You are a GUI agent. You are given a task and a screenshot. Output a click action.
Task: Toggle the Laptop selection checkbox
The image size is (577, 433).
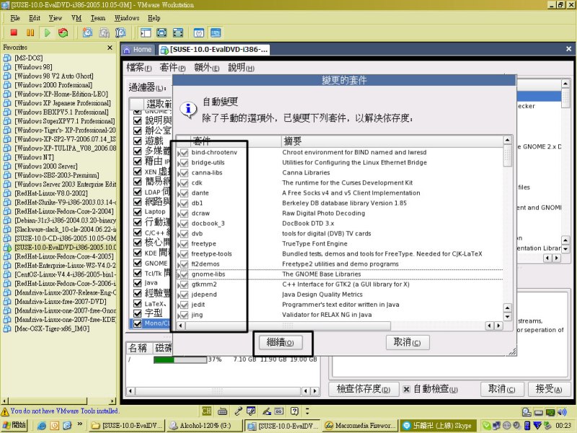coord(138,211)
